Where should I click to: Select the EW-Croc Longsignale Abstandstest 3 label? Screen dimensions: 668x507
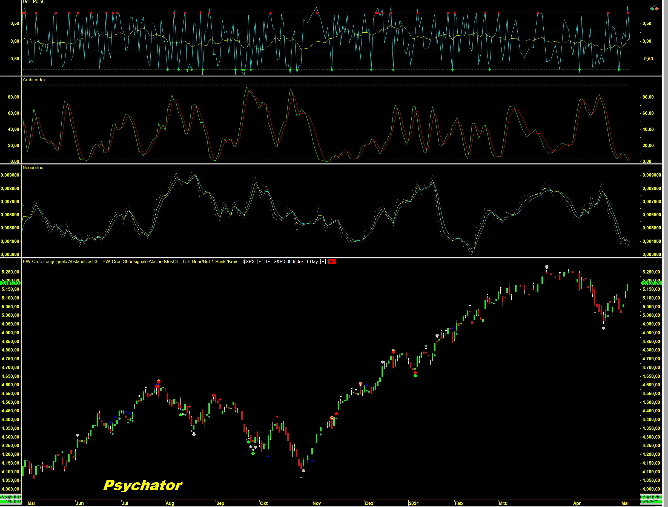pos(60,262)
